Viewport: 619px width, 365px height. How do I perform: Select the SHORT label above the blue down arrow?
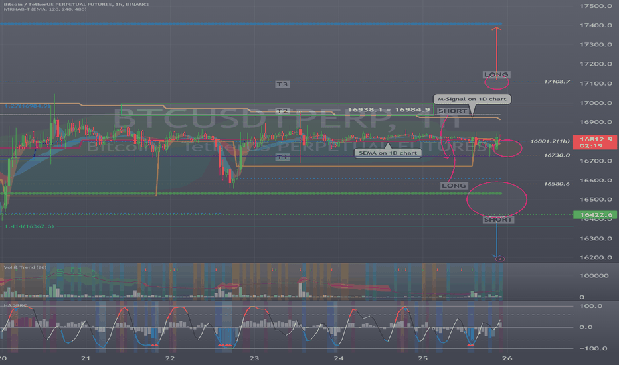[x=498, y=220]
